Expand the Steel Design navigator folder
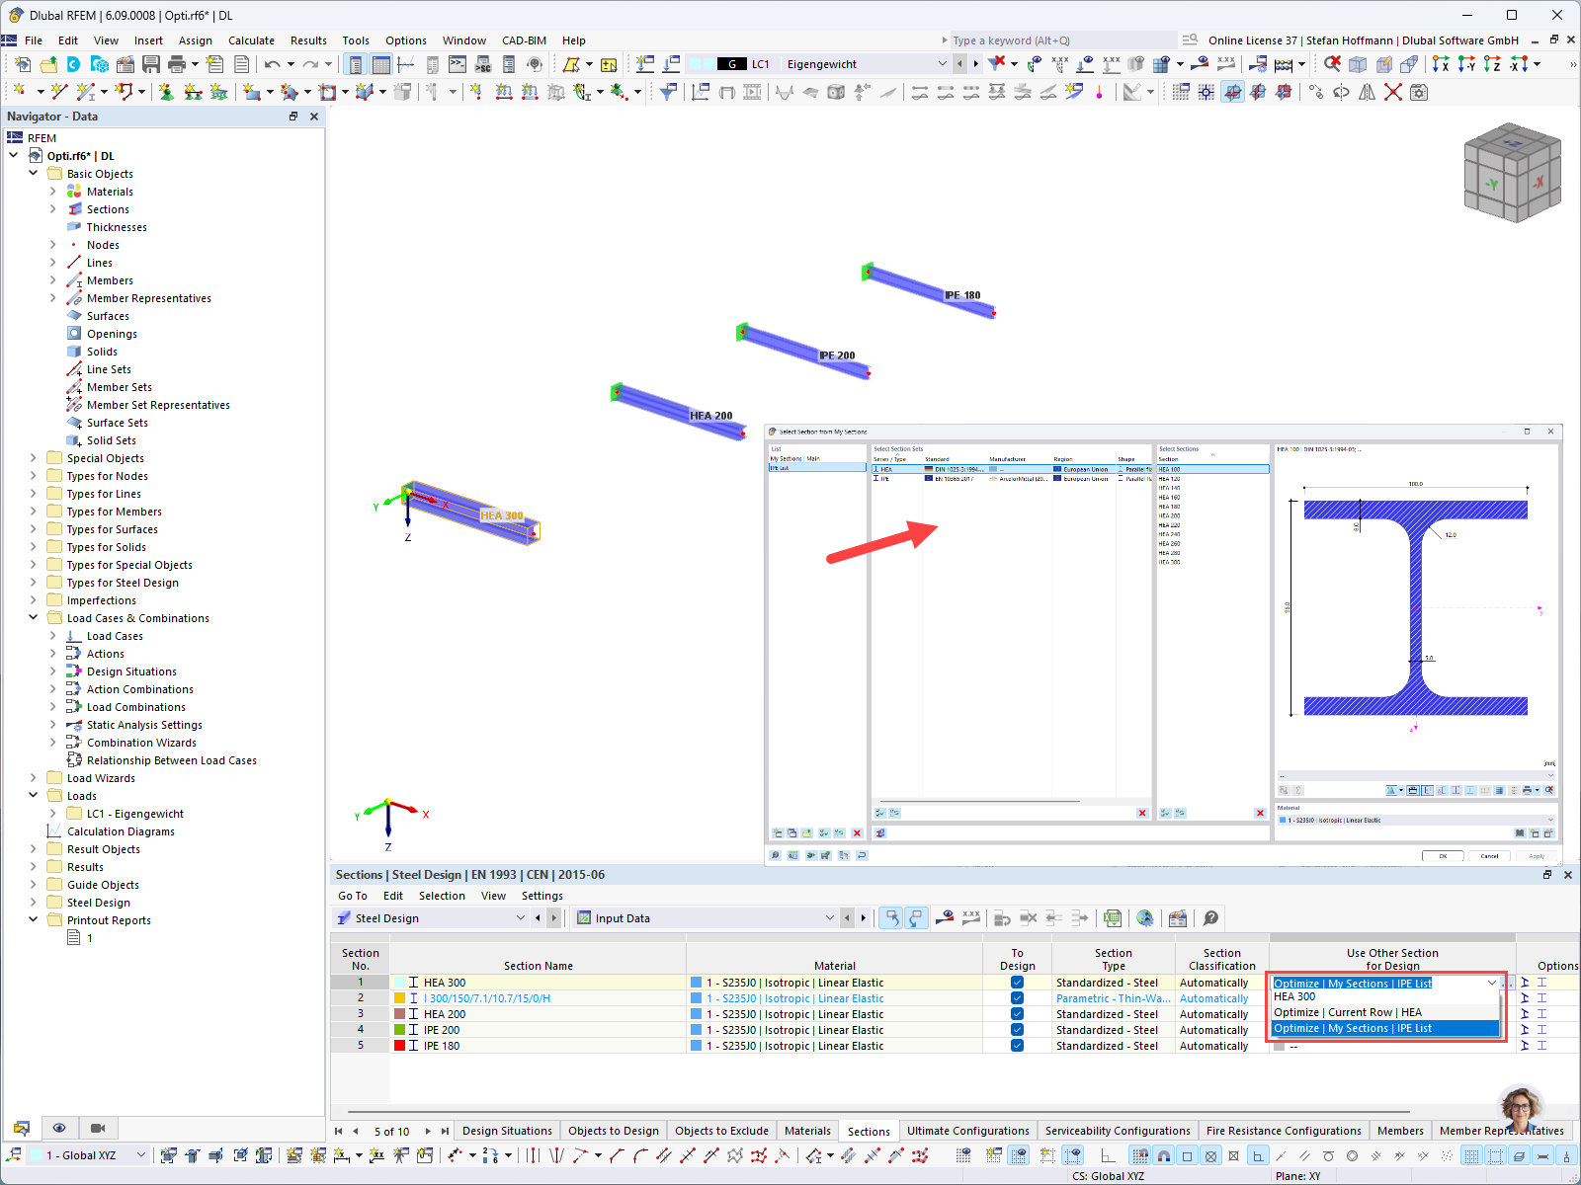This screenshot has height=1185, width=1581. 34,903
